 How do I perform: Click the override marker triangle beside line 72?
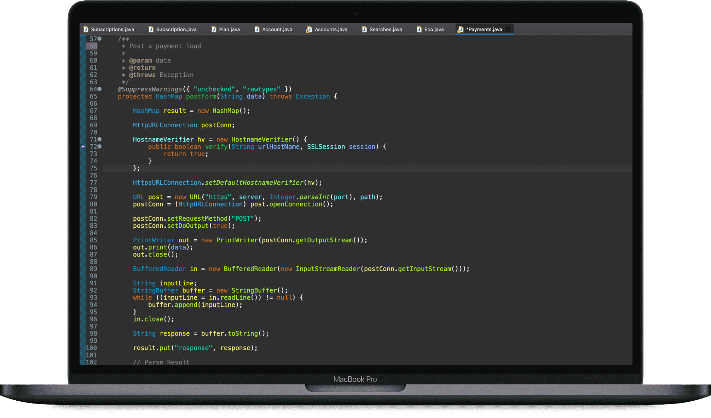83,146
